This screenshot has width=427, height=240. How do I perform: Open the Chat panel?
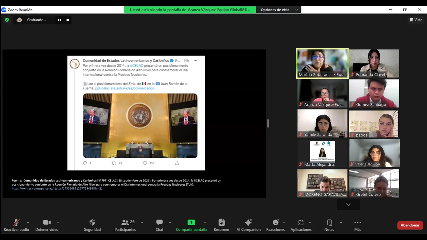pos(159,223)
